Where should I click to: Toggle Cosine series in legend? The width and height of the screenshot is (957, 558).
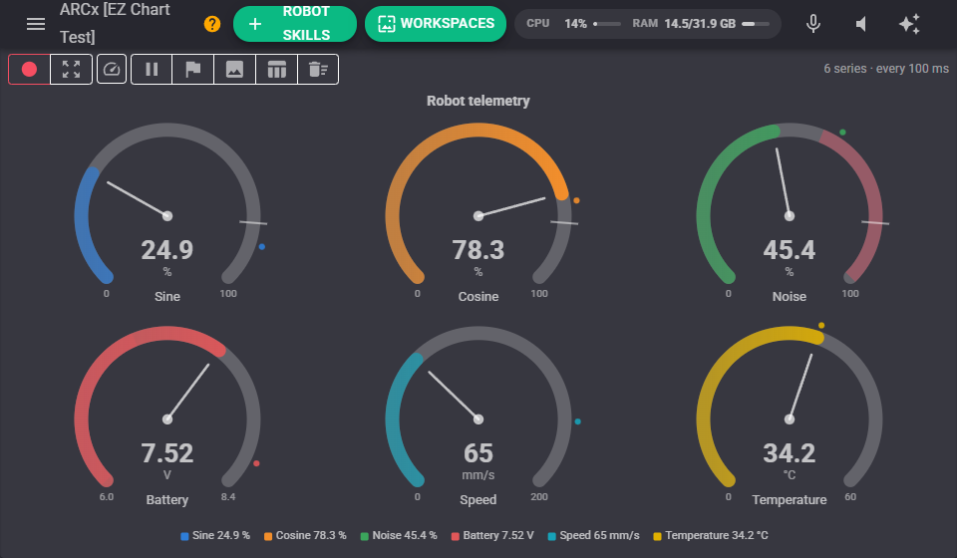click(305, 535)
